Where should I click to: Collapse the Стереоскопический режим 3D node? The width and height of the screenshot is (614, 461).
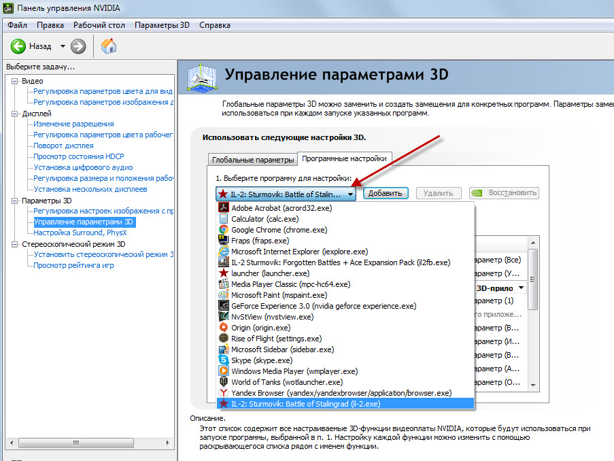tap(15, 244)
